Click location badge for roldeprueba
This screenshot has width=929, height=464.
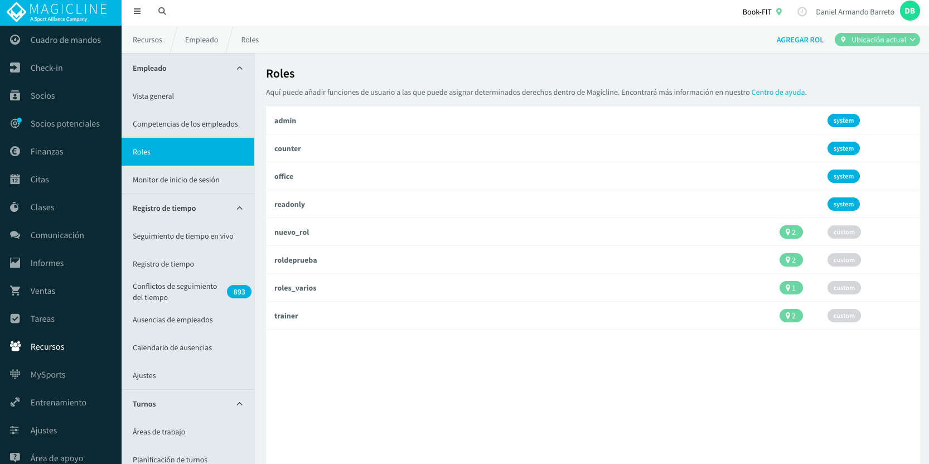click(791, 260)
